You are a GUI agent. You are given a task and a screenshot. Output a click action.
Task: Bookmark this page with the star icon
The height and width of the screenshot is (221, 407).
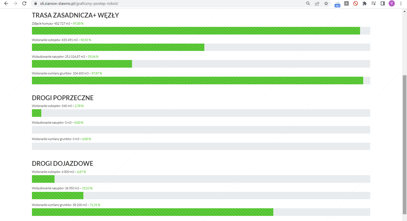[x=326, y=4]
